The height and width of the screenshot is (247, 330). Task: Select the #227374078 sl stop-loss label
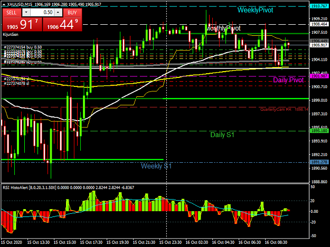(x=16, y=83)
